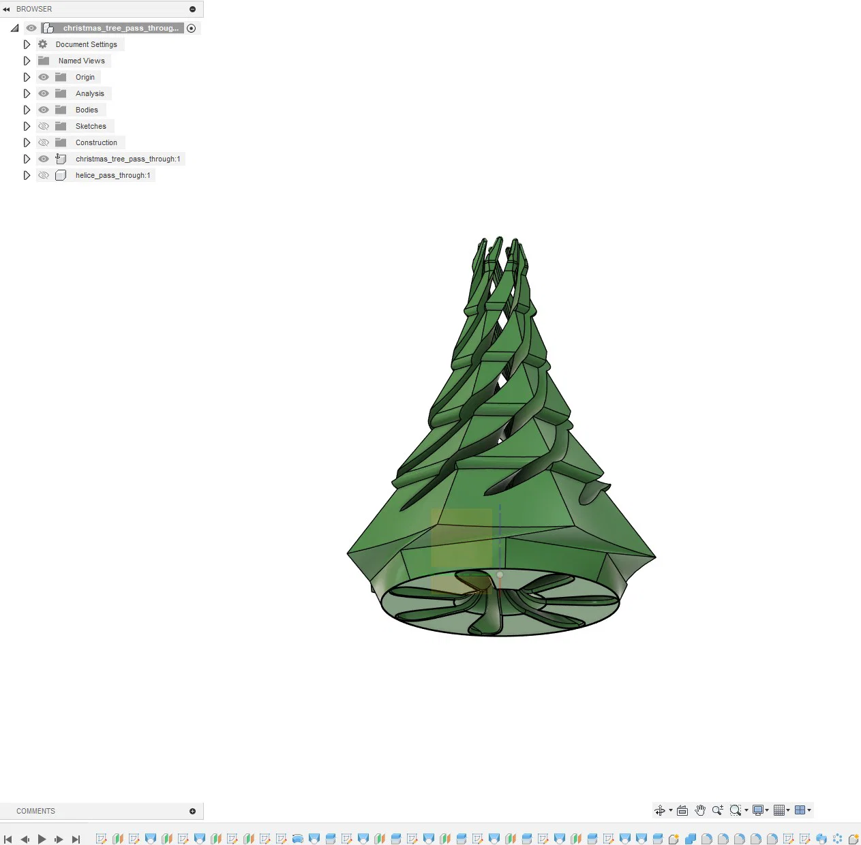Screen dimensions: 861x845
Task: Choose the Zoom Window tool
Action: [x=736, y=810]
